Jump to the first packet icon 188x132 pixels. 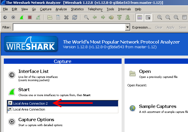[120, 17]
